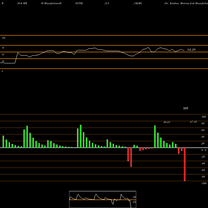The image size is (208, 208).
Task: Click the MR panel title label
Action: click(186, 108)
